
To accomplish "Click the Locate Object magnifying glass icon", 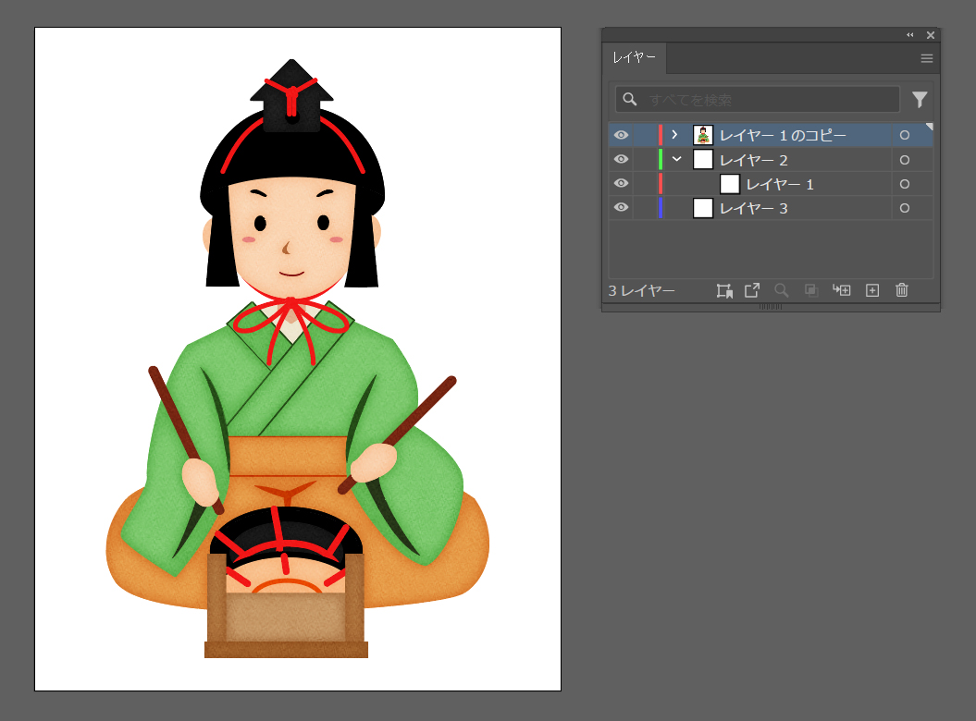I will pyautogui.click(x=781, y=290).
